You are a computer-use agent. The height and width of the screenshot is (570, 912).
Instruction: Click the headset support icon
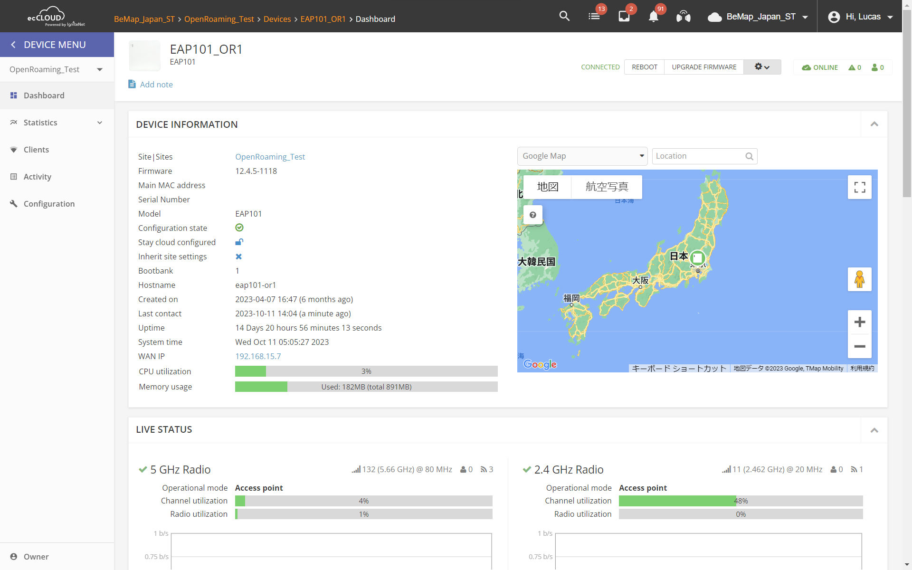683,17
